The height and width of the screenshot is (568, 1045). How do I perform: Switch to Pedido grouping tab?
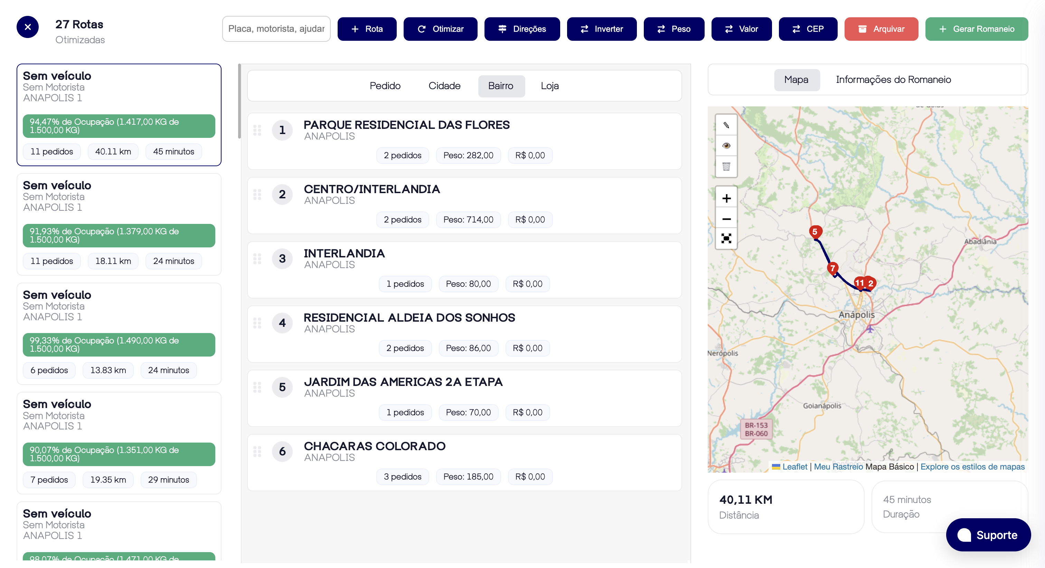pyautogui.click(x=385, y=86)
